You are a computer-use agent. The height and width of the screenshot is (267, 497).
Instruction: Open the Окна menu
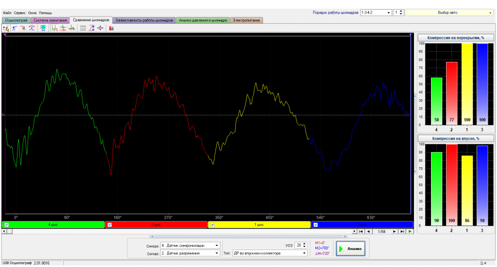[x=32, y=13]
